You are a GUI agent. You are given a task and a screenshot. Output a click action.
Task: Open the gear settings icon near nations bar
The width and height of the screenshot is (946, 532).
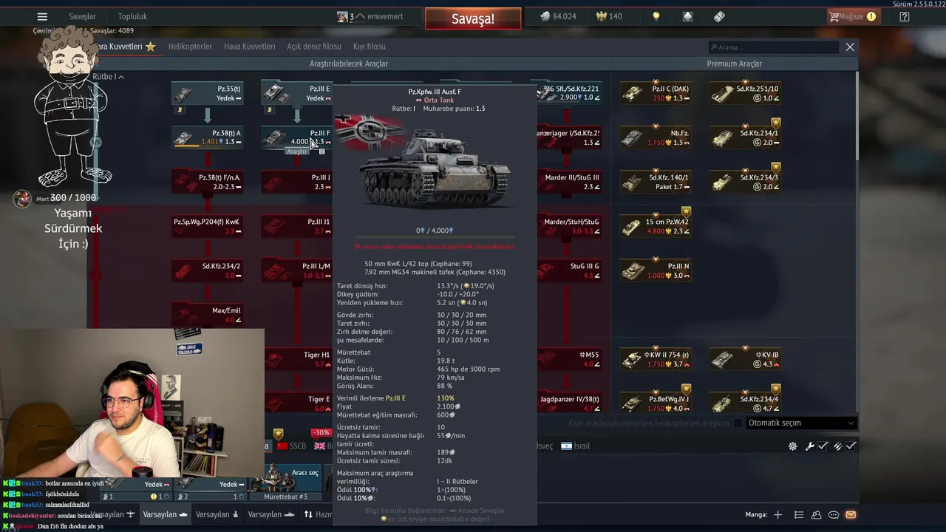[793, 446]
